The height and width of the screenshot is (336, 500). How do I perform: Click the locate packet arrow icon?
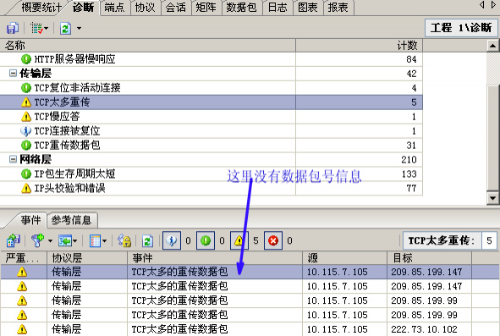65,240
